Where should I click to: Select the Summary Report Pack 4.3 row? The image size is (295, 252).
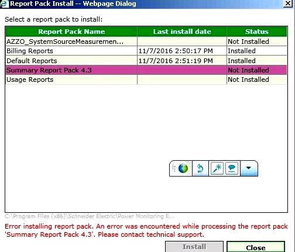pos(146,70)
